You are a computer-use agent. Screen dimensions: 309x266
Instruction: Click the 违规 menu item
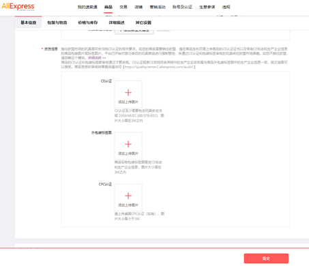tap(226, 7)
